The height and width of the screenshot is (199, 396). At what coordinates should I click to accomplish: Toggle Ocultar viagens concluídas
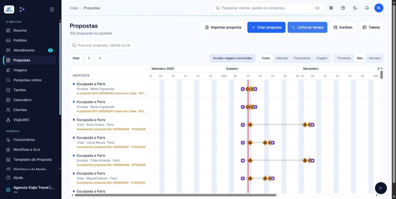[232, 58]
